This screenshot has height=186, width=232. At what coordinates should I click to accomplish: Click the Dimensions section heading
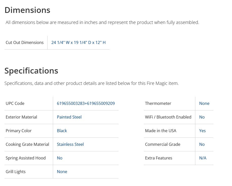(x=27, y=10)
